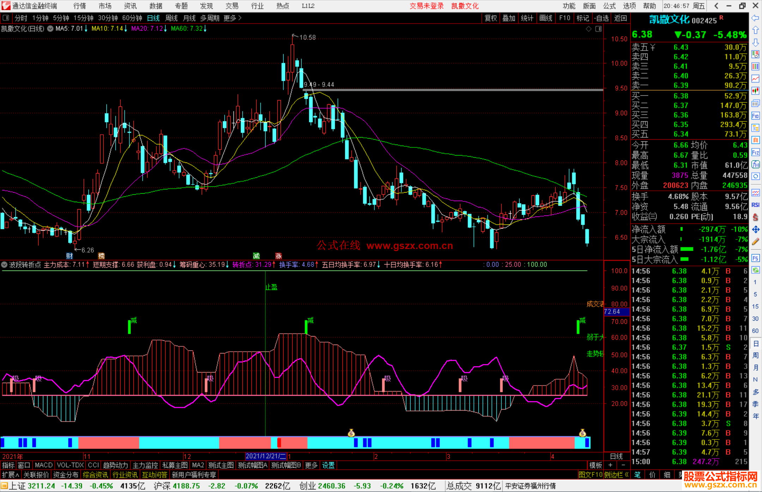Click the plus button next to 模板
762x492 pixels.
(610, 465)
